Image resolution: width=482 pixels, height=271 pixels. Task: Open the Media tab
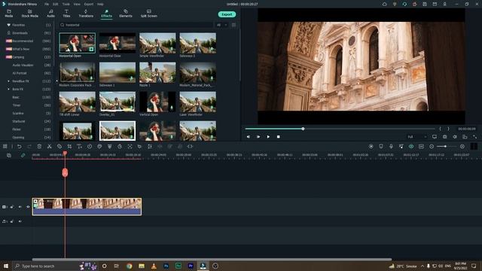coord(9,14)
